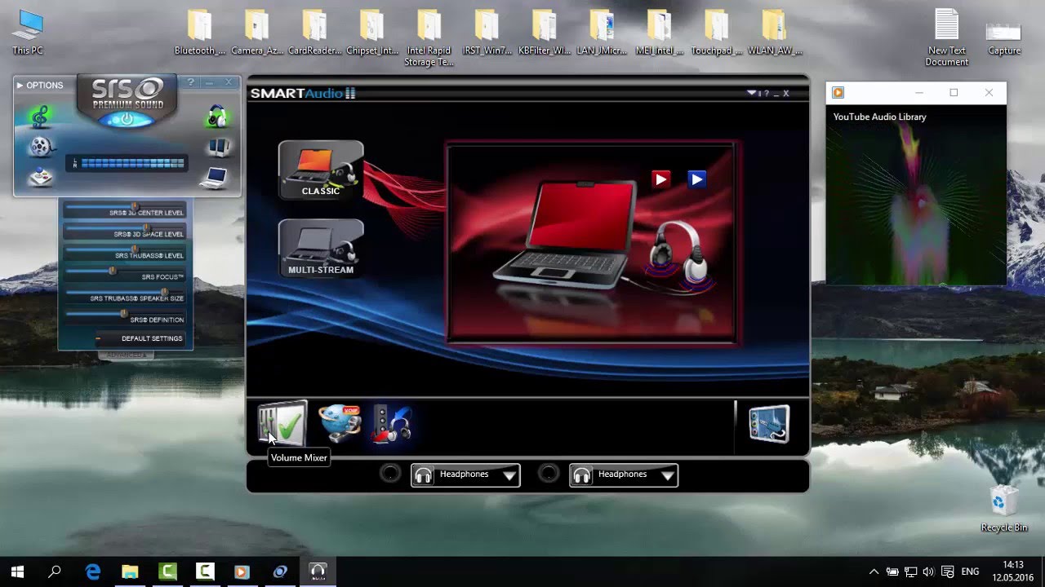Play the red test sound button

(x=661, y=179)
